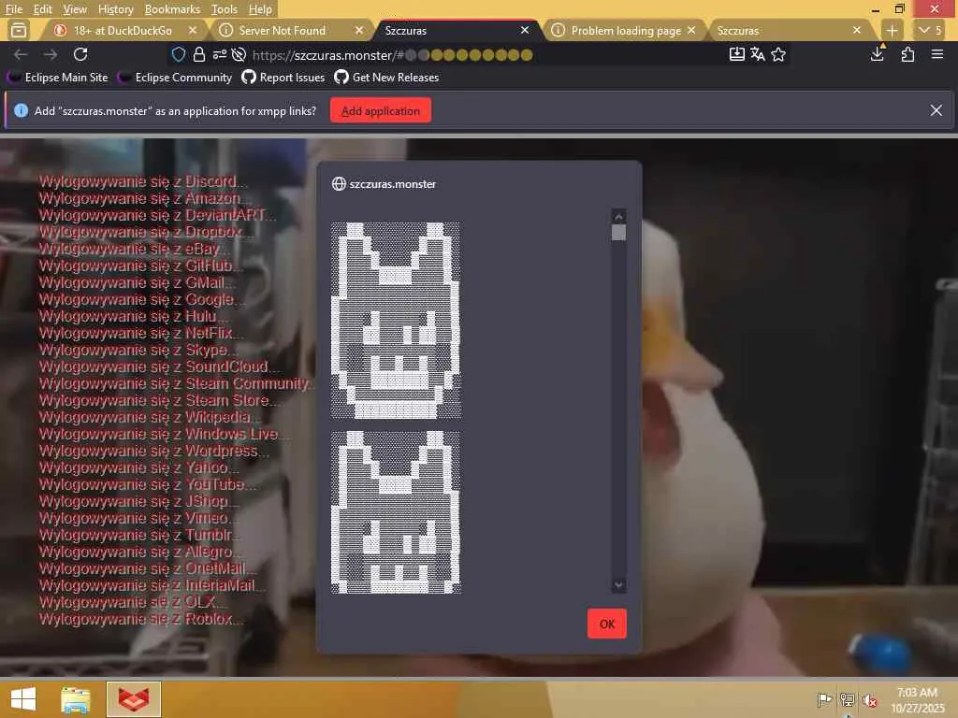Screen dimensions: 958x718
Task: Open Eclipse Main Site bookmark
Action: pyautogui.click(x=58, y=78)
